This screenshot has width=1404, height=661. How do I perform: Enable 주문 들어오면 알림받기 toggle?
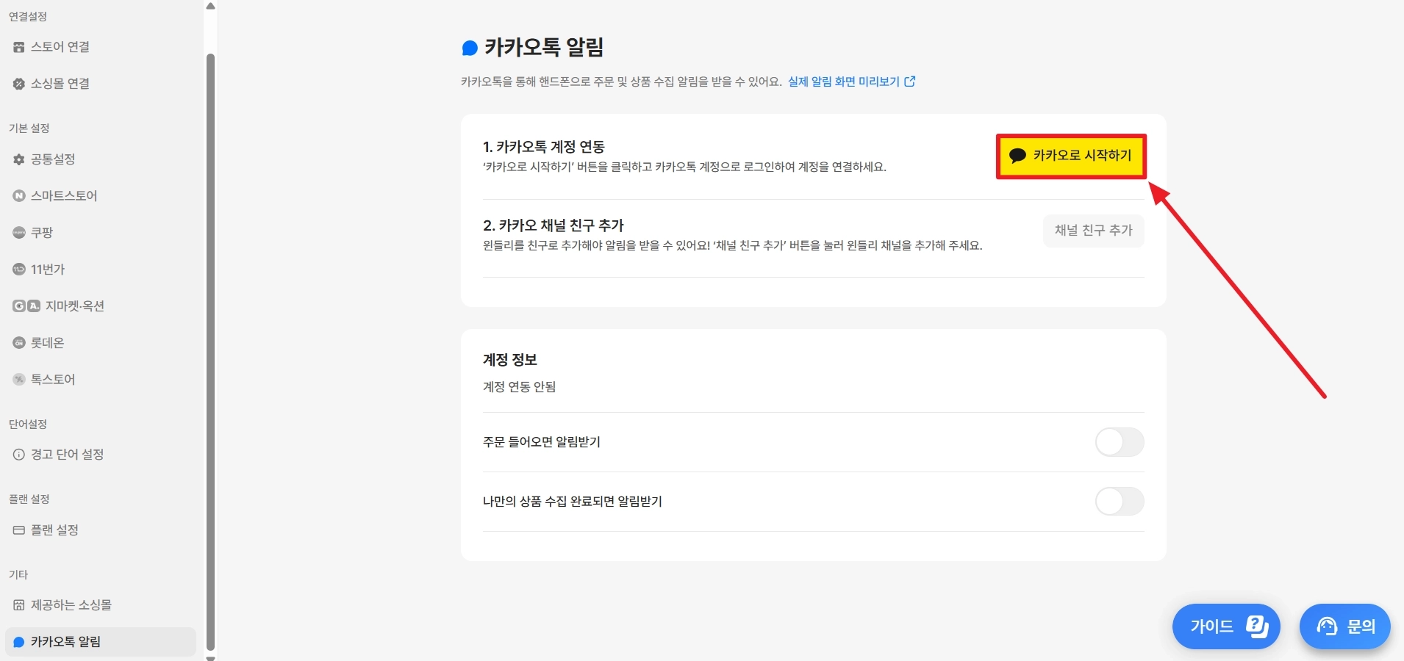coord(1120,442)
